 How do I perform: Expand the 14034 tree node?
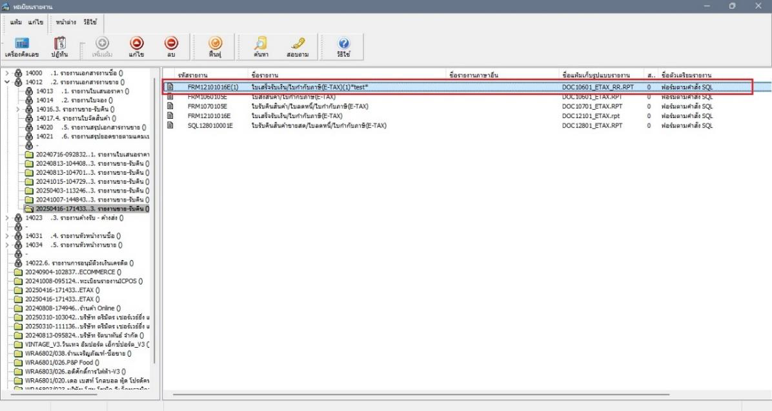(x=6, y=245)
